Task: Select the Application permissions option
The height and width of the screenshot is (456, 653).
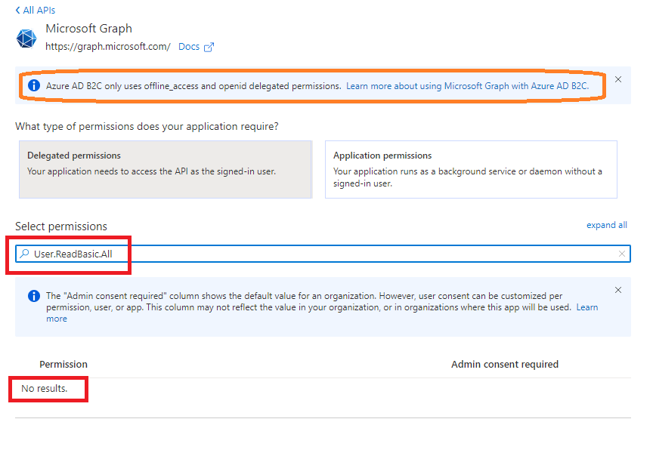Action: tap(472, 169)
